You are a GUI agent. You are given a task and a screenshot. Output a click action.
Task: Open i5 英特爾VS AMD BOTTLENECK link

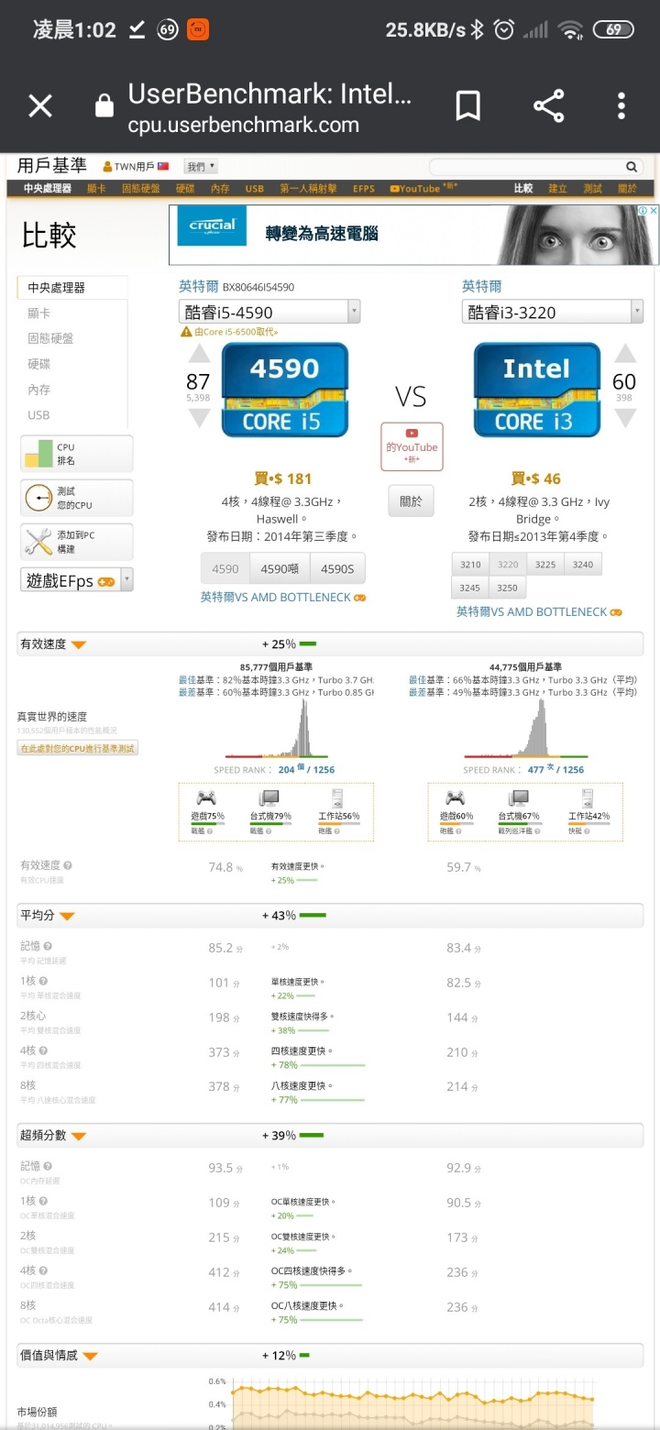click(283, 597)
